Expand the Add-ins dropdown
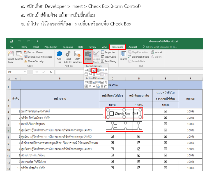Image resolution: width=207 pixels, height=174 pixels. (59, 61)
